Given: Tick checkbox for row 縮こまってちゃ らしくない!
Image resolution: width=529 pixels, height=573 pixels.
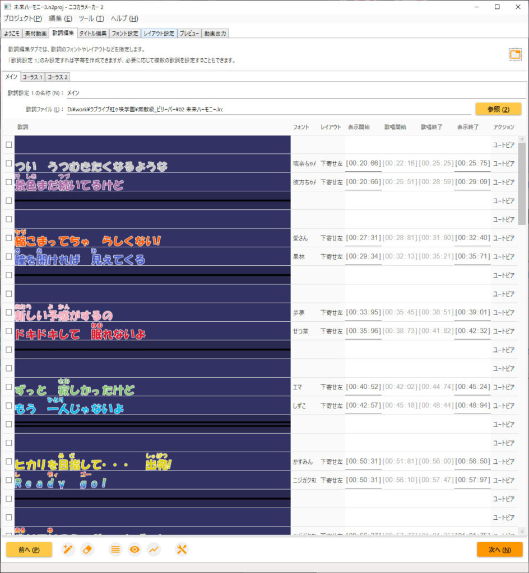Looking at the screenshot, I should [9, 238].
